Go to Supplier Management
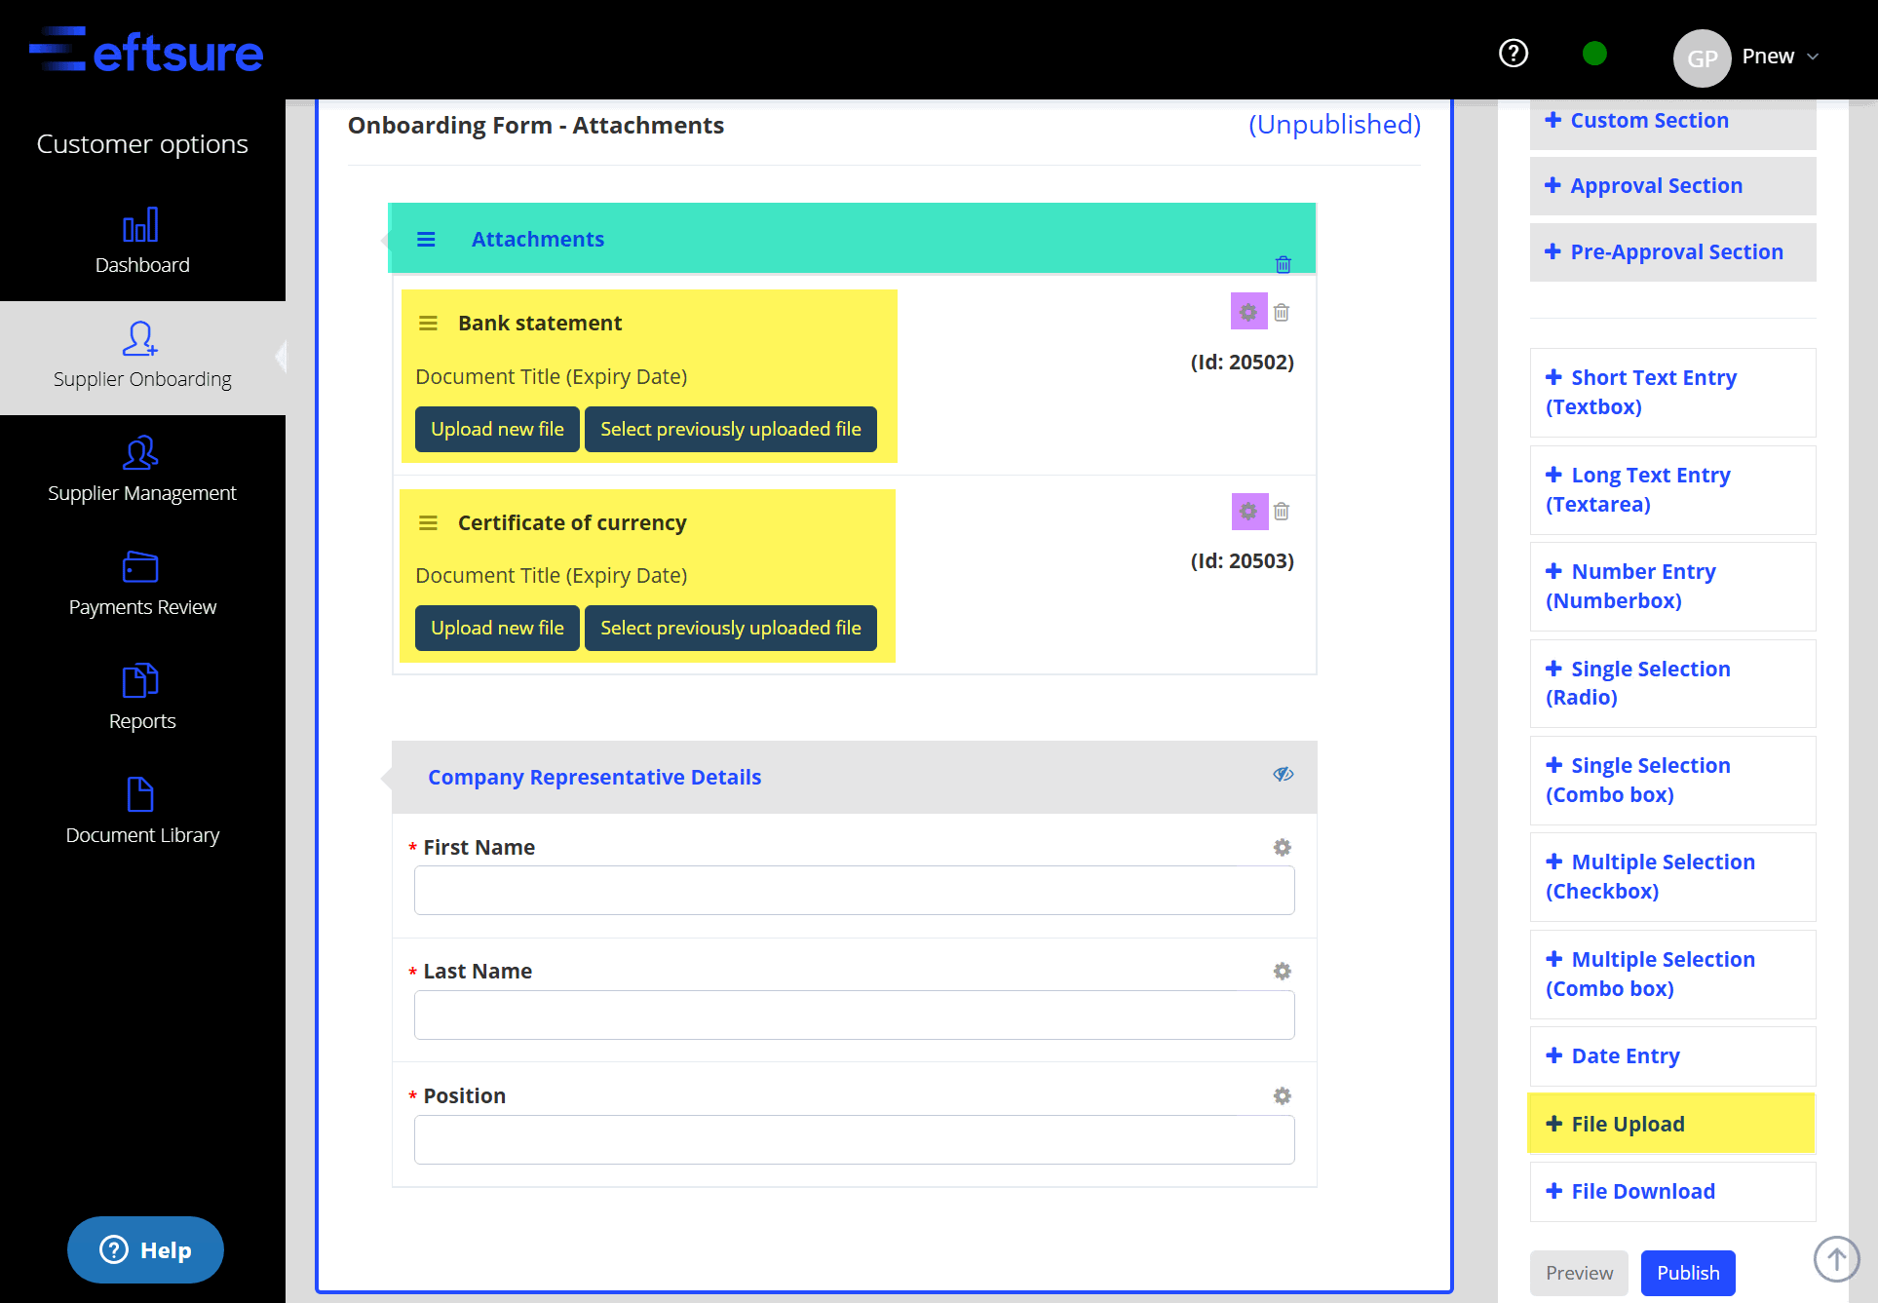The height and width of the screenshot is (1303, 1878). [x=142, y=470]
